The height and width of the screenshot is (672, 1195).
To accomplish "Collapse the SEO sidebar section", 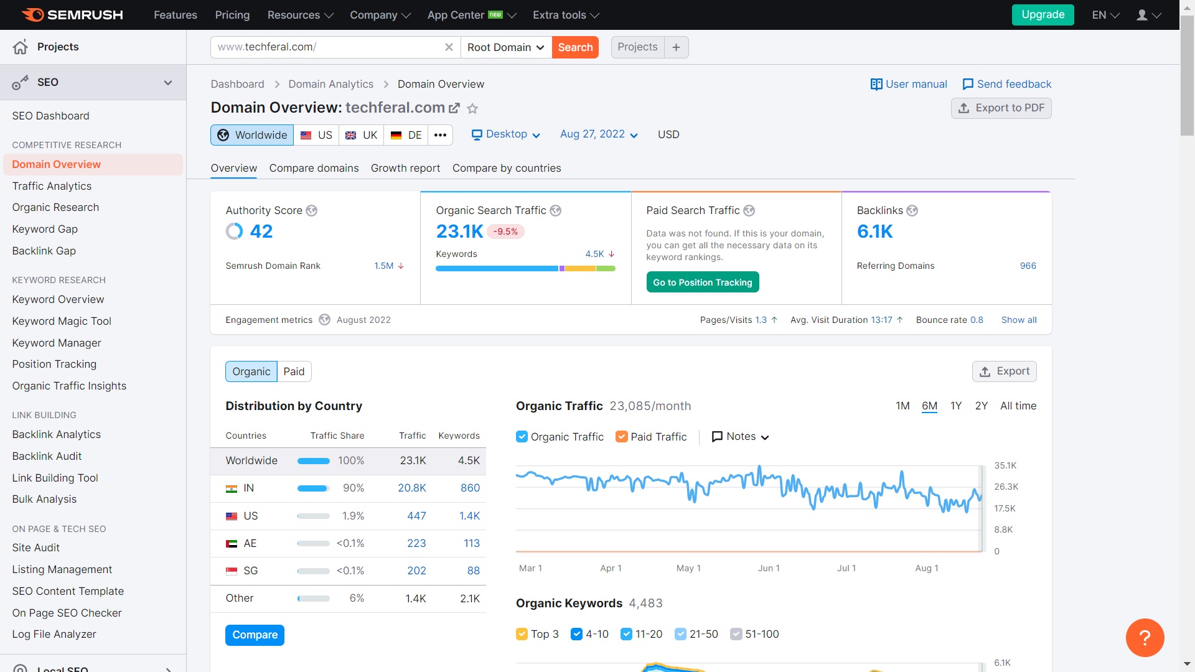I will (168, 82).
